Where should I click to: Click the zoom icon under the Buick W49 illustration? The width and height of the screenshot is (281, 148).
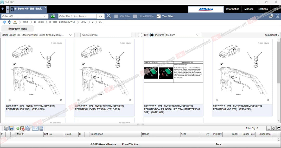click(x=10, y=100)
